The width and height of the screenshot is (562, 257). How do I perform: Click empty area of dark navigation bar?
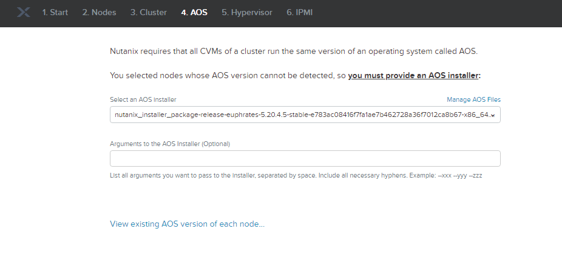coord(437,13)
